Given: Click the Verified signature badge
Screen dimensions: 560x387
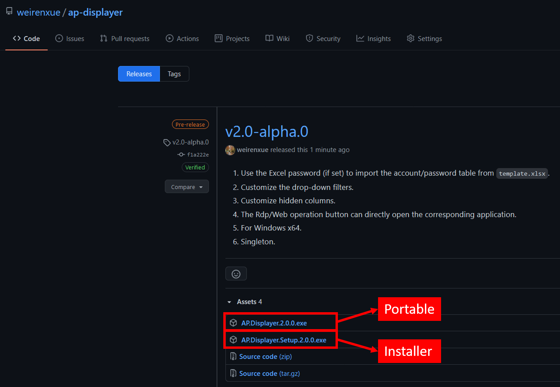Looking at the screenshot, I should pyautogui.click(x=195, y=167).
